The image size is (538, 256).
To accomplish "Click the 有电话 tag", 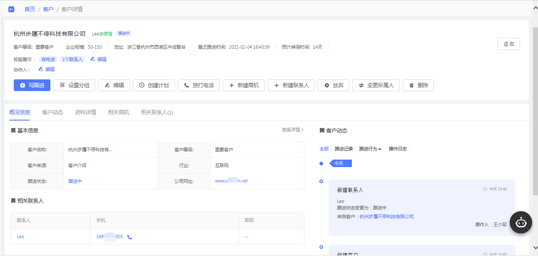I will tap(48, 59).
